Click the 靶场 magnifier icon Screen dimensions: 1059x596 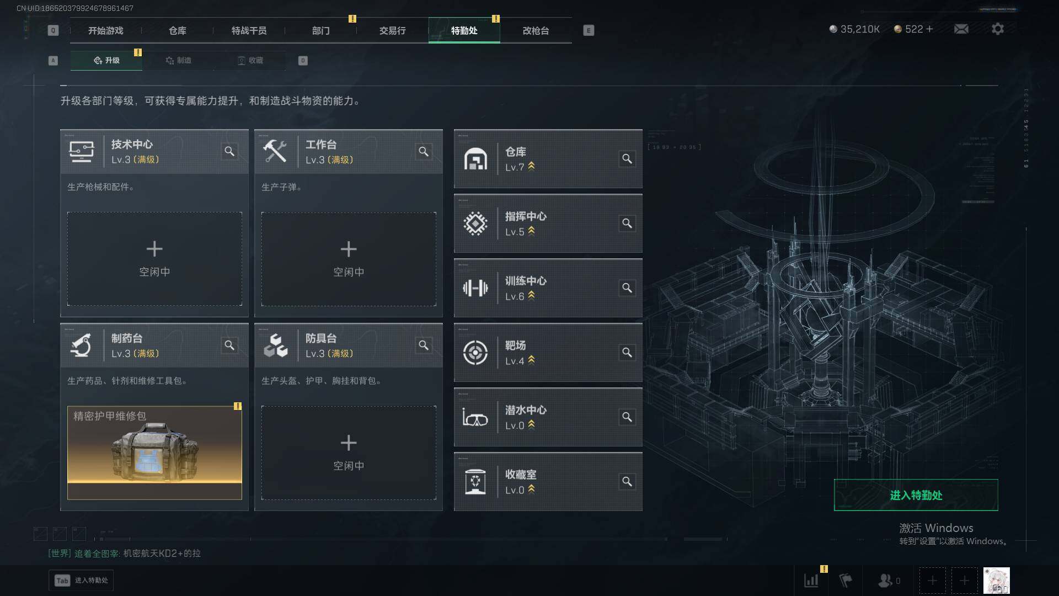click(x=627, y=353)
